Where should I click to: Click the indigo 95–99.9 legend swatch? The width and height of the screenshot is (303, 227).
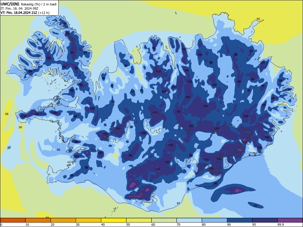pyautogui.click(x=265, y=220)
